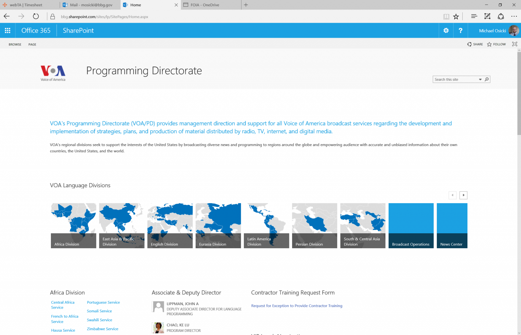
Task: Click the Programming Directorate site title
Action: click(x=144, y=71)
